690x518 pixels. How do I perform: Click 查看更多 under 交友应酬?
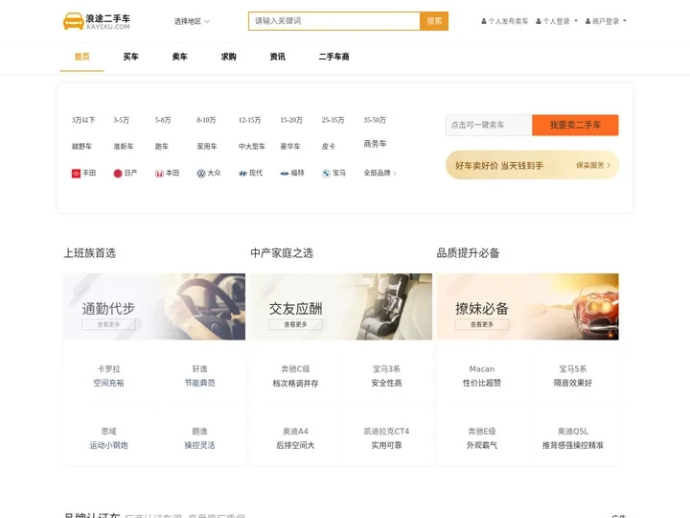tap(295, 324)
